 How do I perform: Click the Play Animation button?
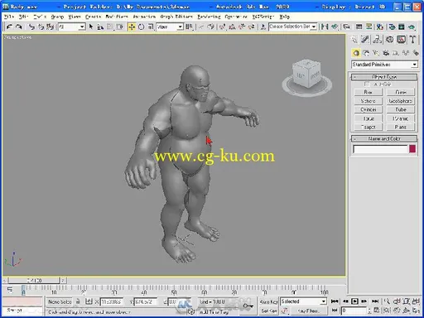[354, 301]
